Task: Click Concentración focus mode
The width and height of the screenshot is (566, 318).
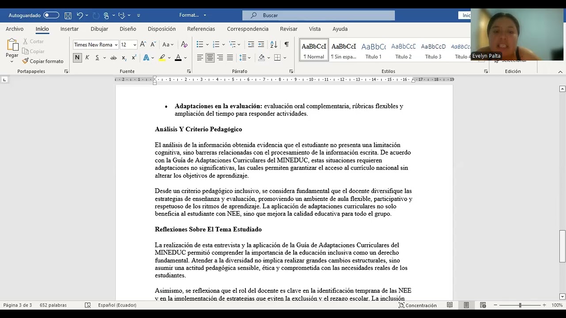Action: click(417, 305)
